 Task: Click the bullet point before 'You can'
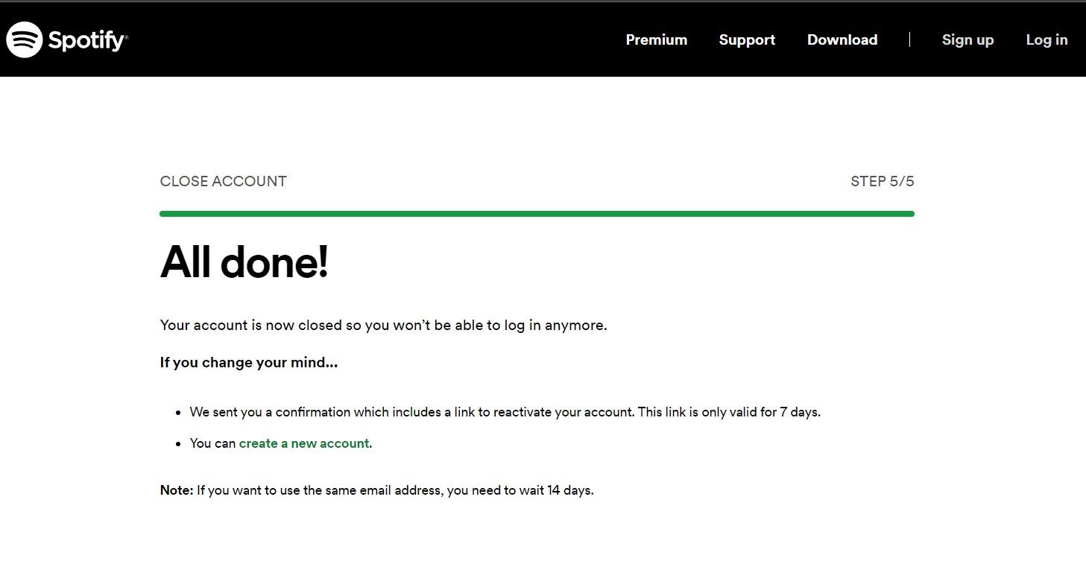[179, 444]
